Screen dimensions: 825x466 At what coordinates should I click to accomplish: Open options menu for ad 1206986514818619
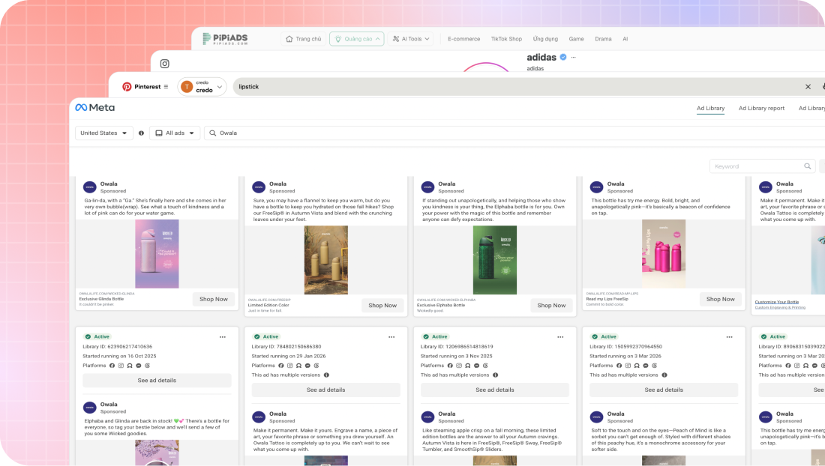tap(560, 336)
